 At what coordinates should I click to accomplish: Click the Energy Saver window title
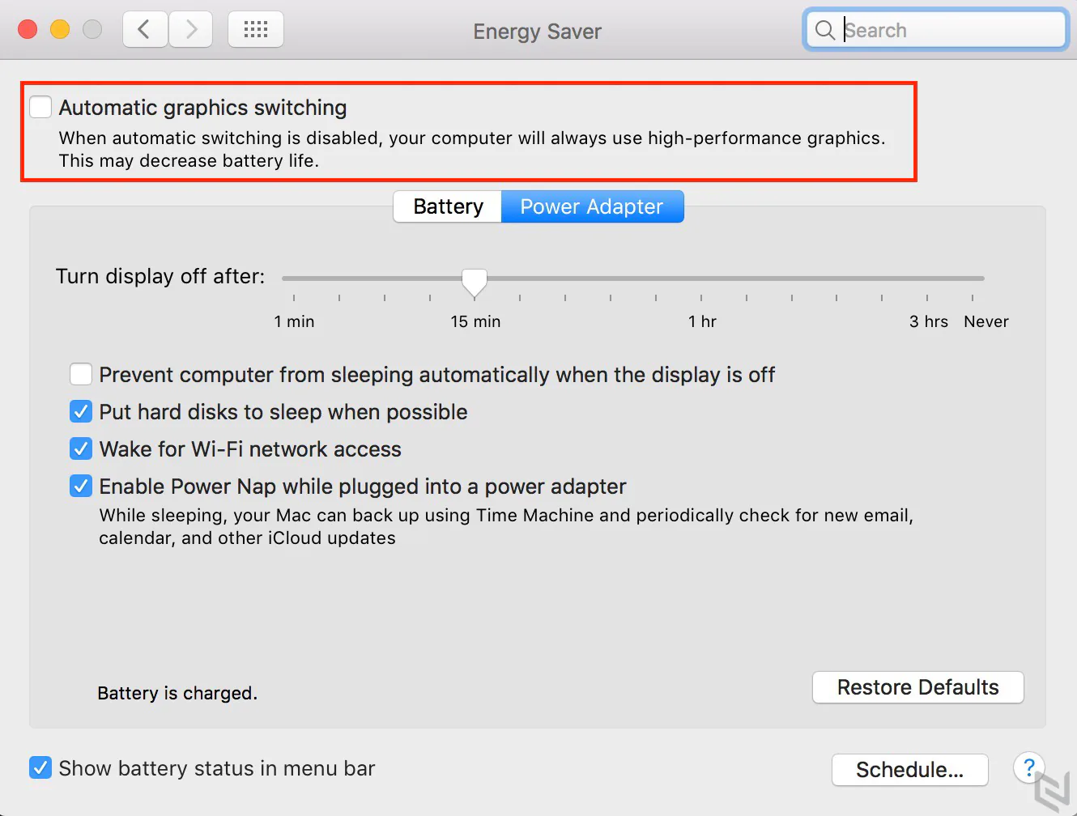[538, 32]
